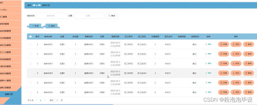Click 删除 for row 宿舍名称3
Viewport: 257px width, 105px height.
pos(248,63)
